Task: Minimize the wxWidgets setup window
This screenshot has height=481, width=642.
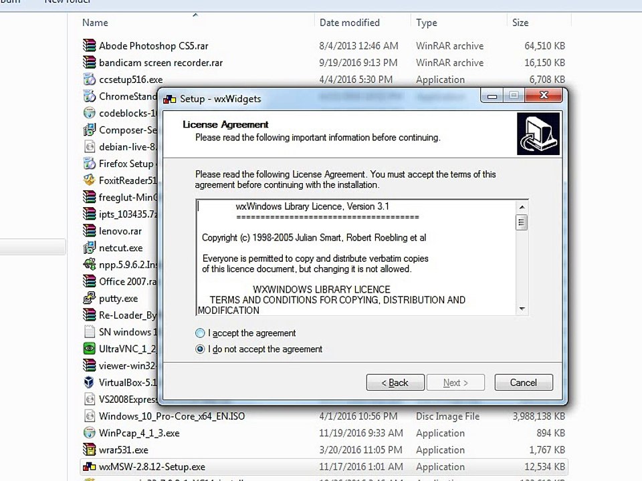Action: point(492,96)
